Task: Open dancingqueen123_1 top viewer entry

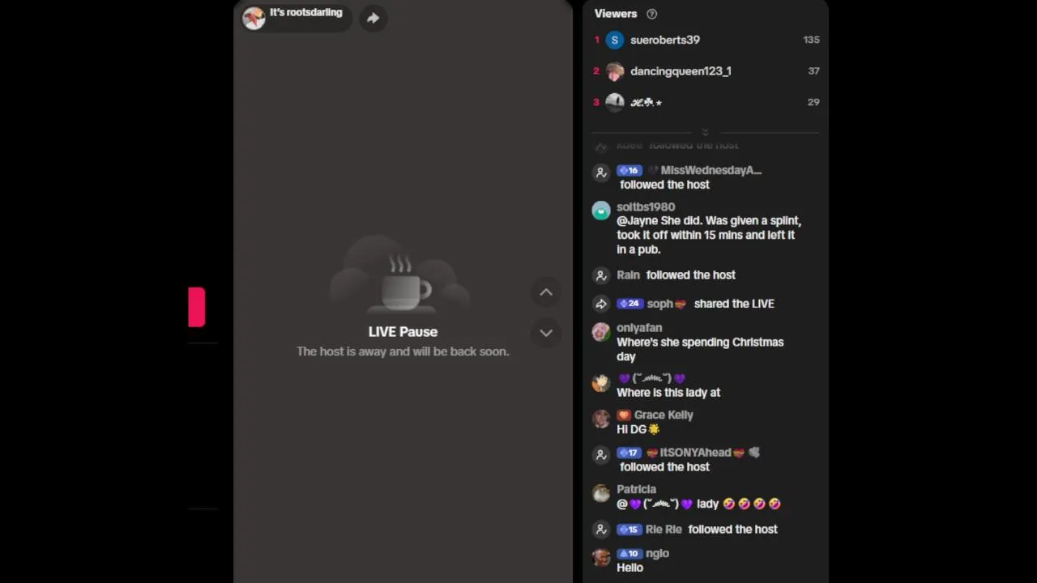Action: point(705,71)
